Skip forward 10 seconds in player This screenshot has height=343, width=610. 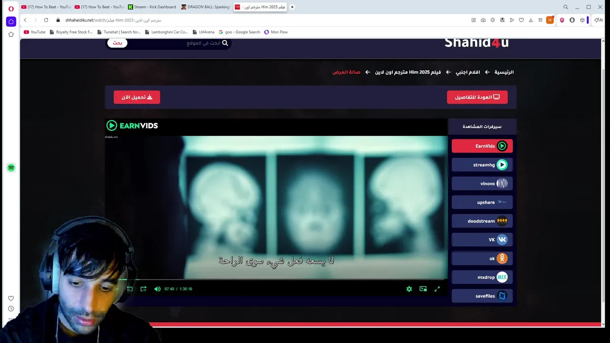143,289
